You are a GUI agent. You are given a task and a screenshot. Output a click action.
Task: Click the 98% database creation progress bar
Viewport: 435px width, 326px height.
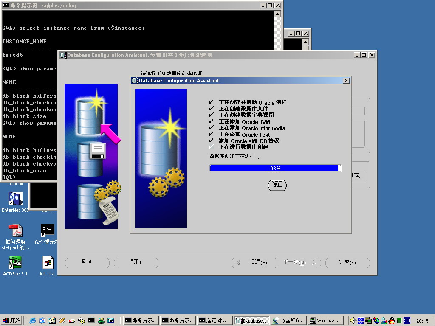(x=275, y=168)
